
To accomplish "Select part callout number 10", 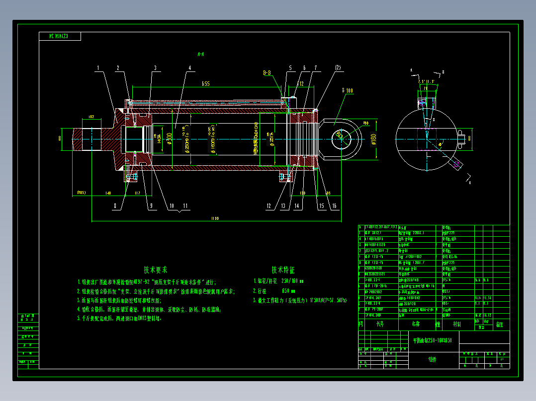I will click(172, 206).
